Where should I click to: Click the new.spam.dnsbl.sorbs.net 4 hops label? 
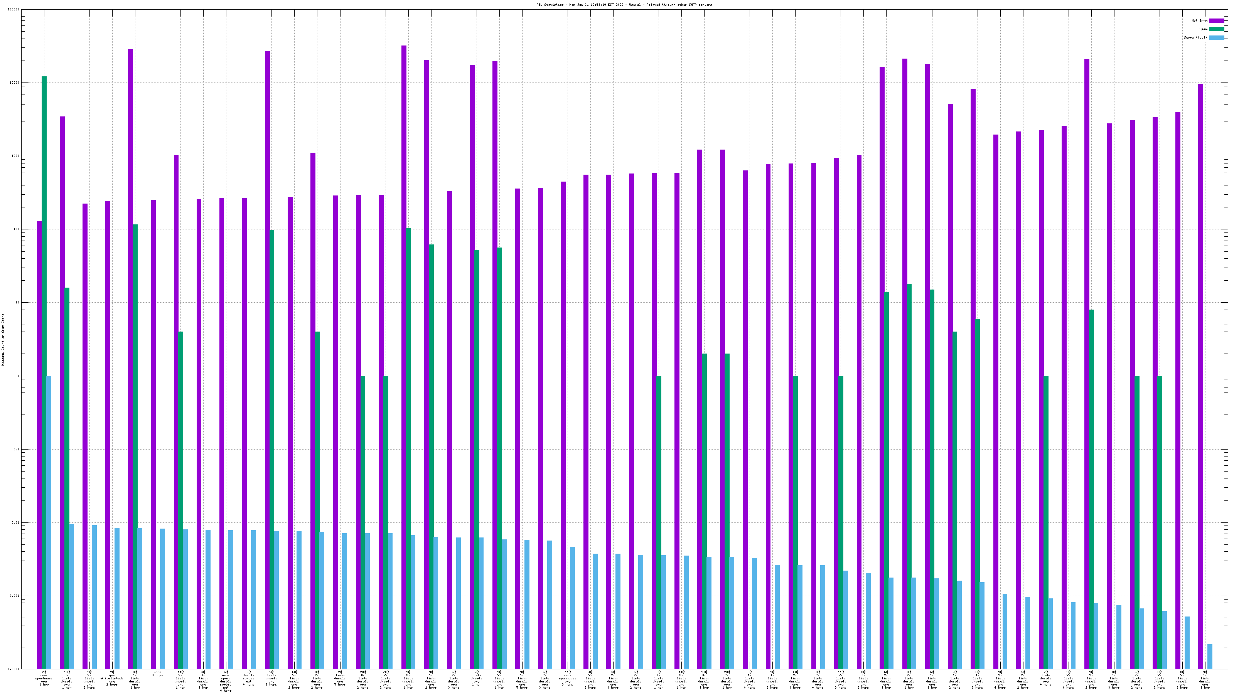pyautogui.click(x=226, y=682)
